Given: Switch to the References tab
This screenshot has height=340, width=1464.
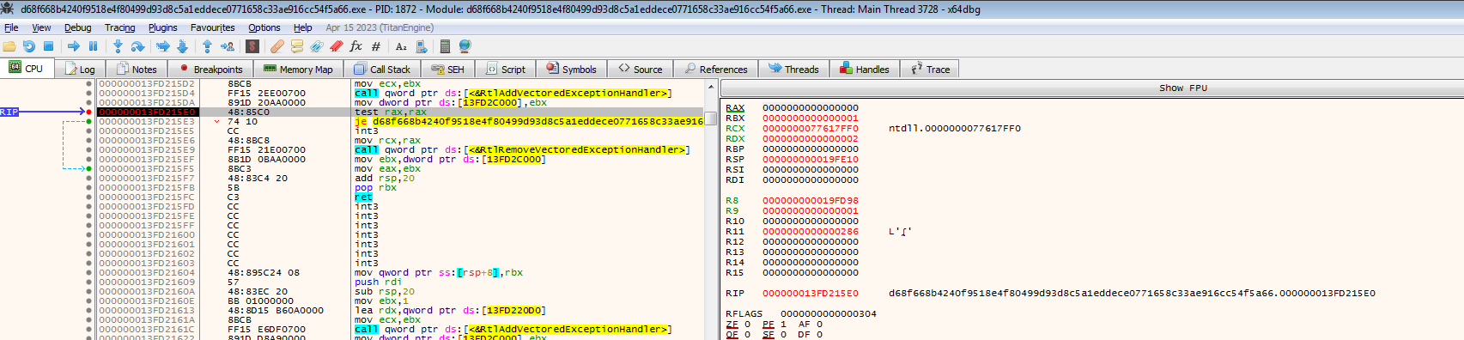Looking at the screenshot, I should [x=716, y=70].
